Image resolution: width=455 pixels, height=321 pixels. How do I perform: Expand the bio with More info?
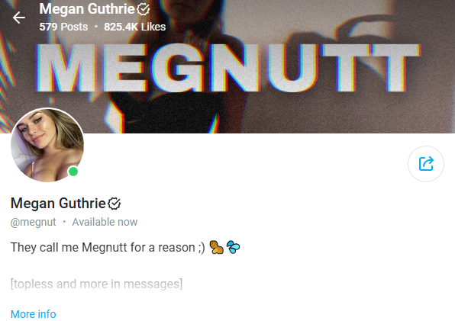click(x=34, y=314)
